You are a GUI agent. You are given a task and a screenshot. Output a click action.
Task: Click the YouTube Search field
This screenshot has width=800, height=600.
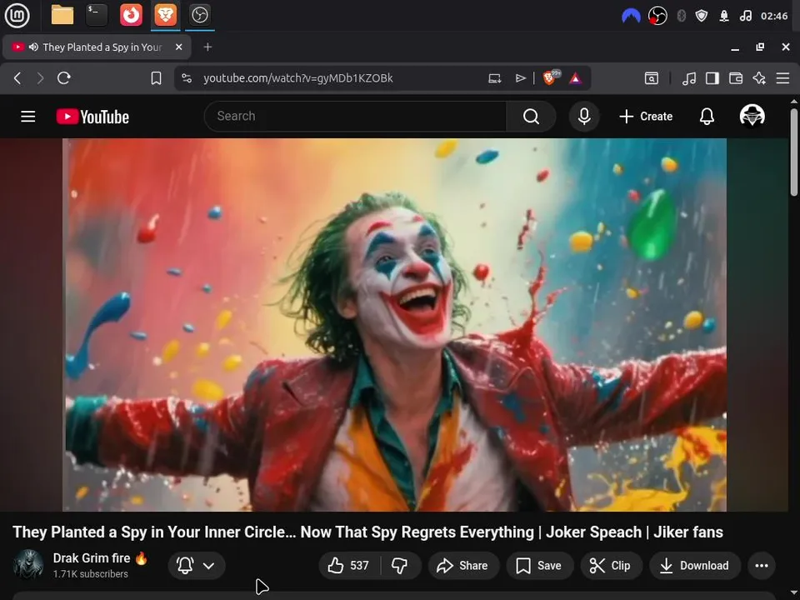click(x=355, y=117)
